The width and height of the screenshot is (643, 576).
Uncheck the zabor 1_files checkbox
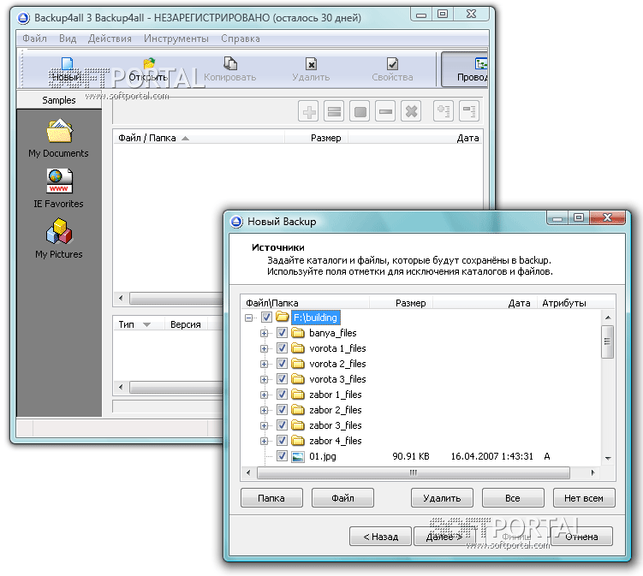pos(282,395)
